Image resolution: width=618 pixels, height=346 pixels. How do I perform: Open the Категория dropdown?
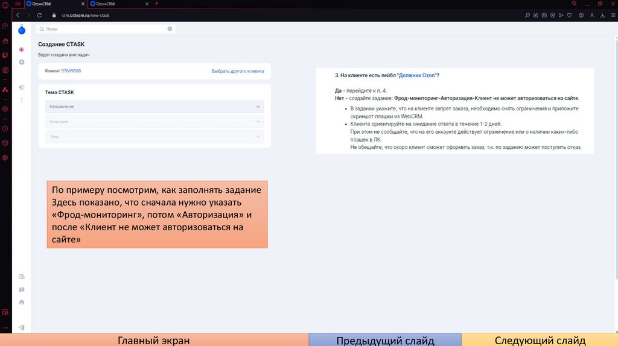click(154, 122)
